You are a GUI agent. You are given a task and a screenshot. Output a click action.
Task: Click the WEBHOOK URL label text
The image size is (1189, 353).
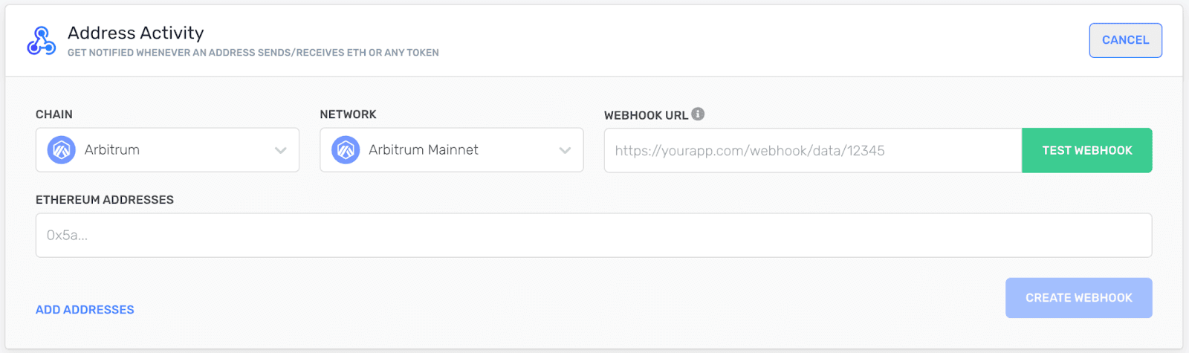(646, 115)
